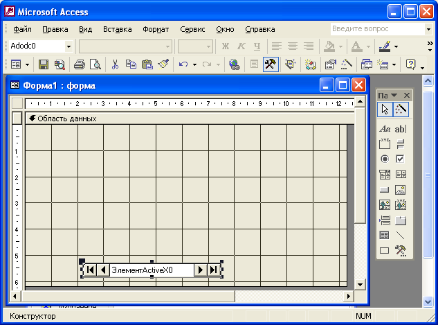438x325 pixels.
Task: Expand toolbox panel options triangle
Action: click(394, 96)
